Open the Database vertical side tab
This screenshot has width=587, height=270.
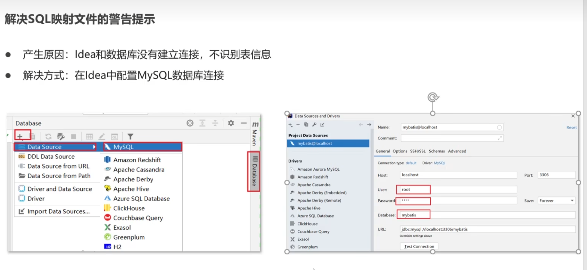[254, 172]
